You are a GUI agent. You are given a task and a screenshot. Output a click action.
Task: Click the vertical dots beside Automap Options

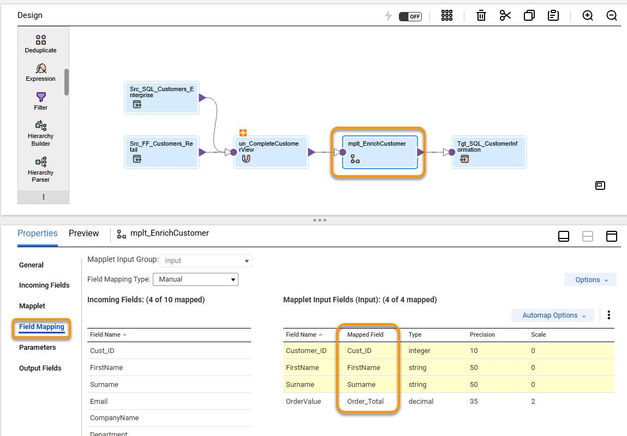pyautogui.click(x=608, y=315)
